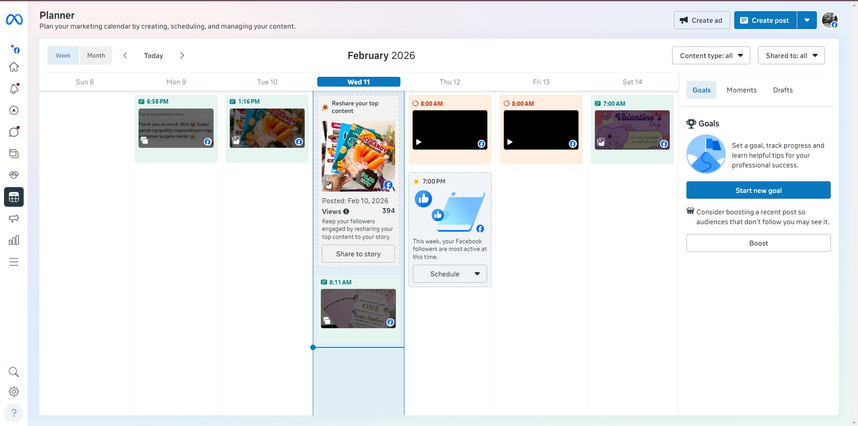Open the Wed 11 8:11 AM post thumbnail
The image size is (858, 426).
pyautogui.click(x=358, y=309)
